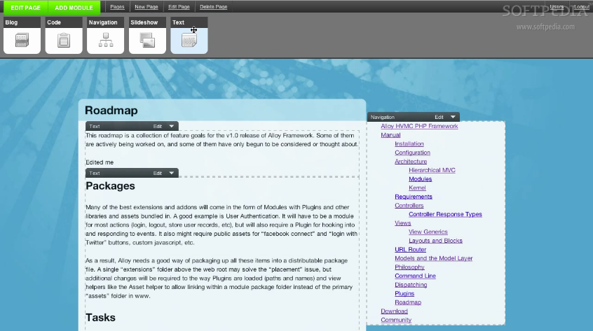Choose the Navigation module icon
Viewport: 593px width, 331px height.
105,40
